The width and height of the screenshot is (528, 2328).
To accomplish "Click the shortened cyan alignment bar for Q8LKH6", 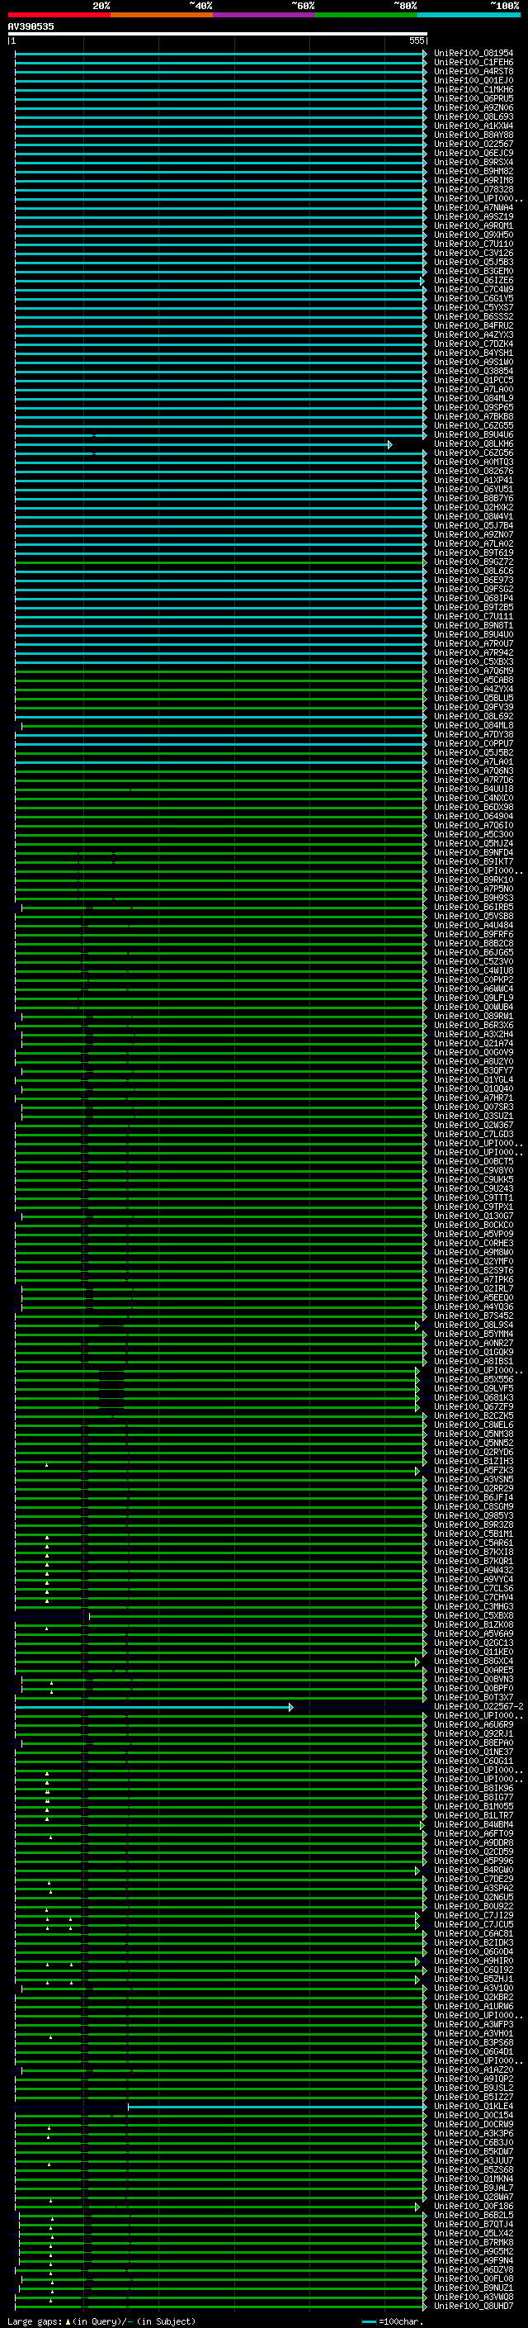I will pyautogui.click(x=203, y=444).
